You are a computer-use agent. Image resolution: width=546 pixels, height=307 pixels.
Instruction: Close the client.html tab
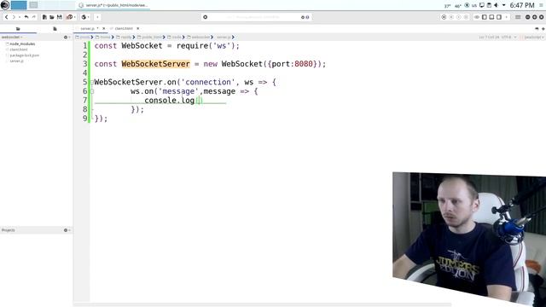click(x=138, y=28)
